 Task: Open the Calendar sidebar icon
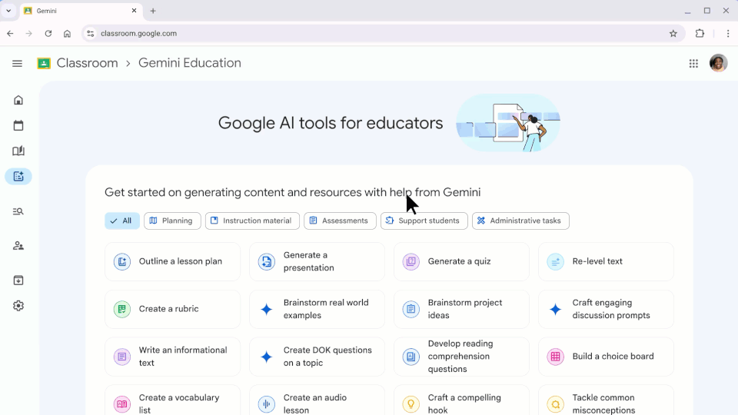18,125
